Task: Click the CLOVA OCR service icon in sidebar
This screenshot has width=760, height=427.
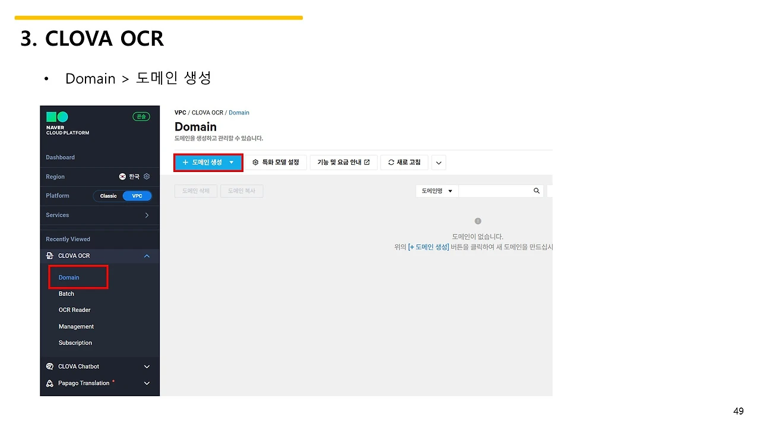Action: pyautogui.click(x=50, y=256)
